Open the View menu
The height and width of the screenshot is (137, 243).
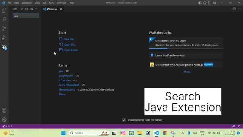click(37, 3)
